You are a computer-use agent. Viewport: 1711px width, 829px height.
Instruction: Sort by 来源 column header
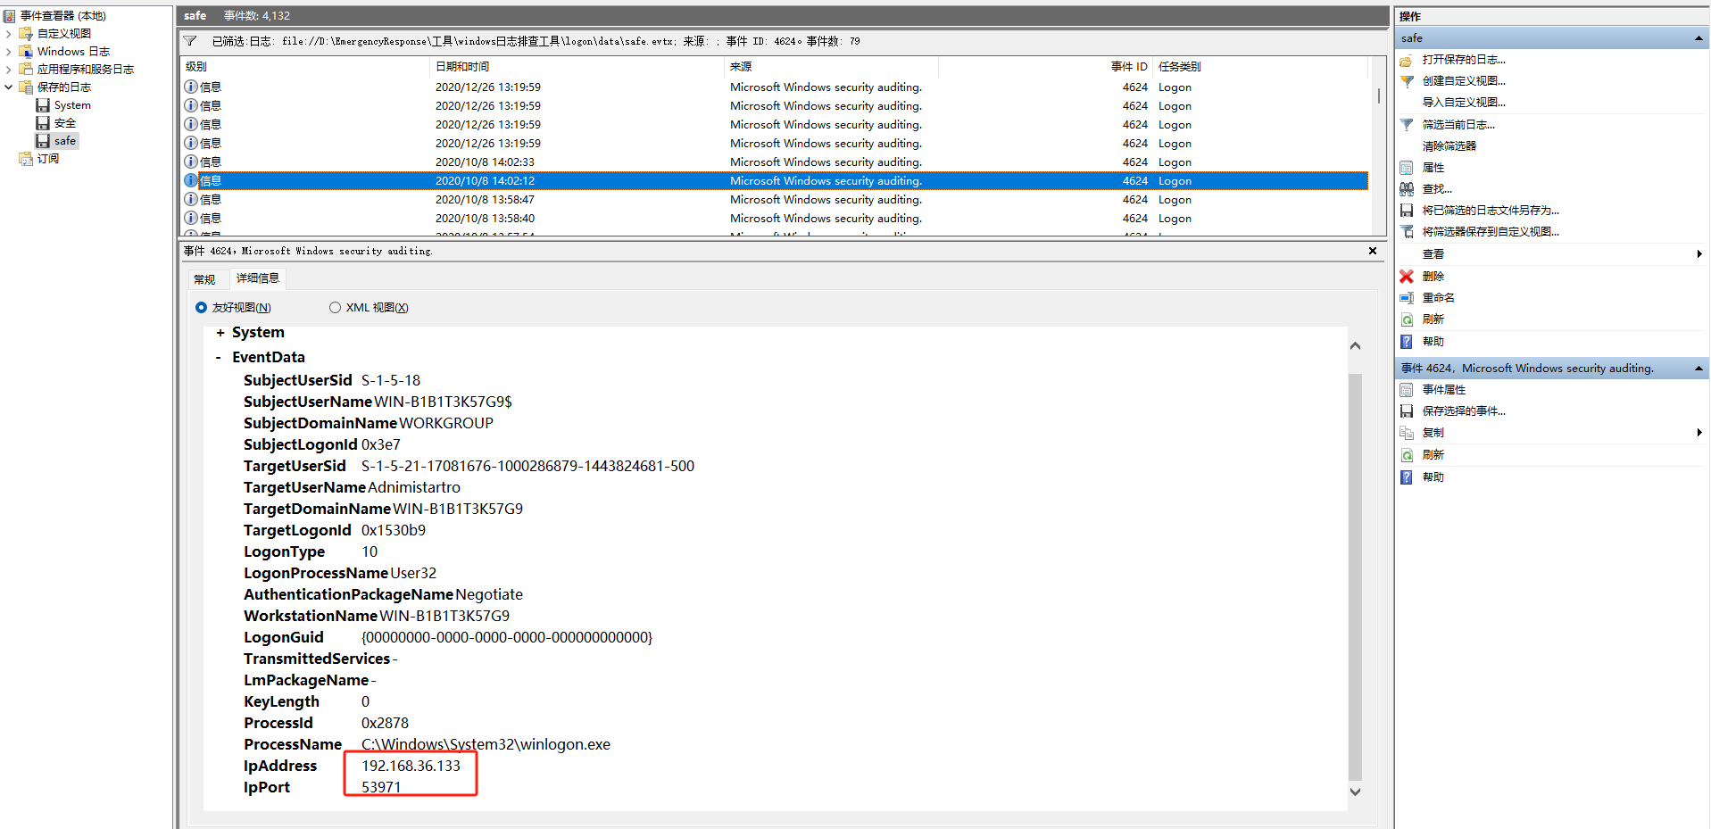click(832, 67)
